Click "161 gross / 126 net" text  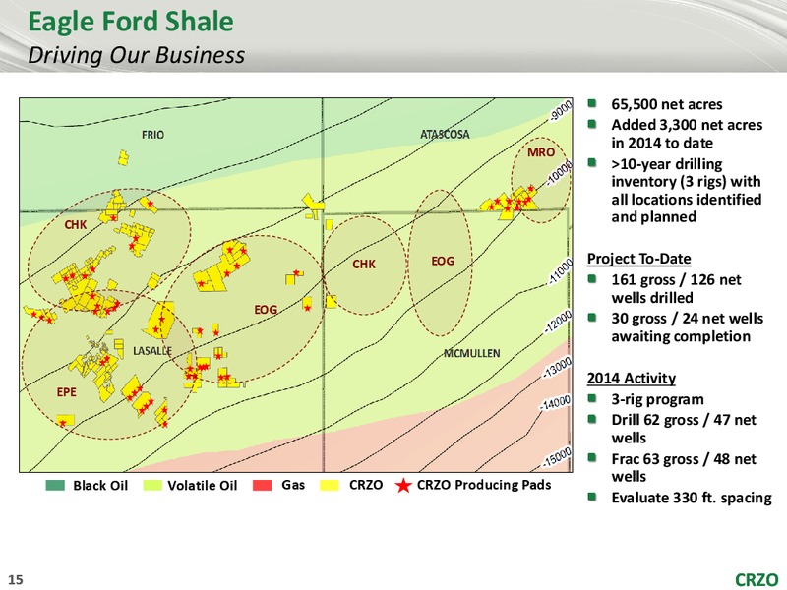676,279
